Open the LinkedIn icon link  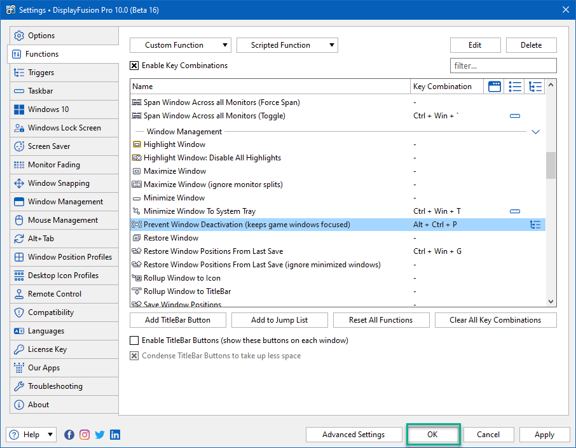pos(115,435)
